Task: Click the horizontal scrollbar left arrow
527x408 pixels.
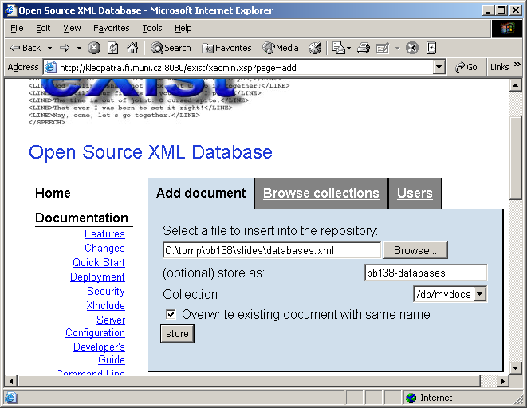Action: pyautogui.click(x=11, y=381)
